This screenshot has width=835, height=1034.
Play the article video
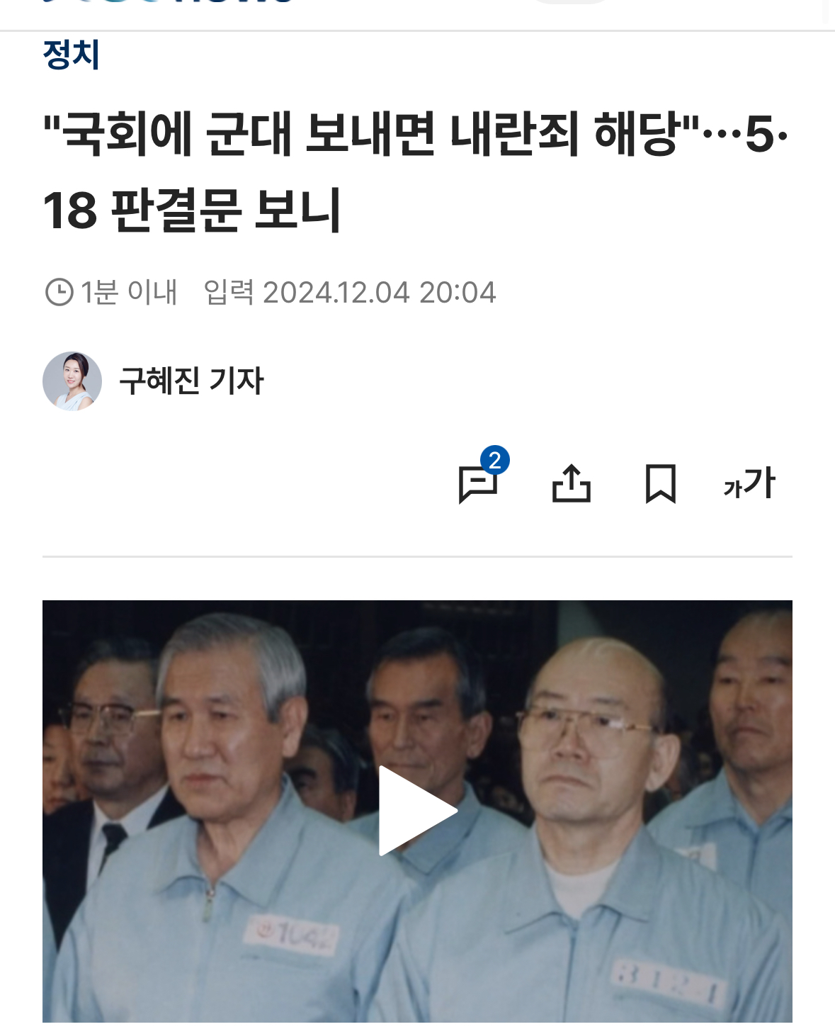tap(418, 811)
